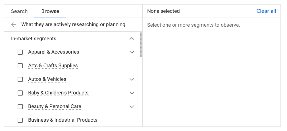287x131 pixels.
Task: Collapse the In-market segments section
Action: pos(132,39)
